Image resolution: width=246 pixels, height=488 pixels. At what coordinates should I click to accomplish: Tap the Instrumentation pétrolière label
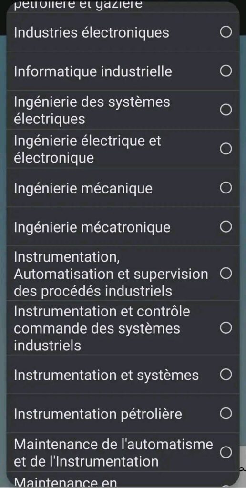pos(98,414)
